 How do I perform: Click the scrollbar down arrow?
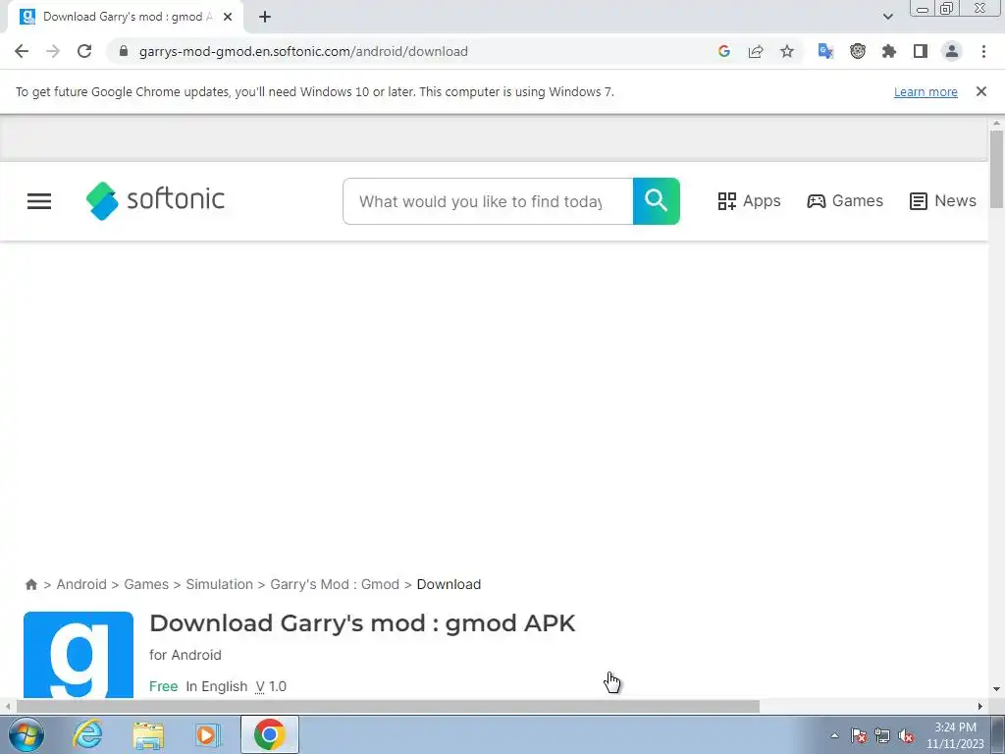point(996,690)
